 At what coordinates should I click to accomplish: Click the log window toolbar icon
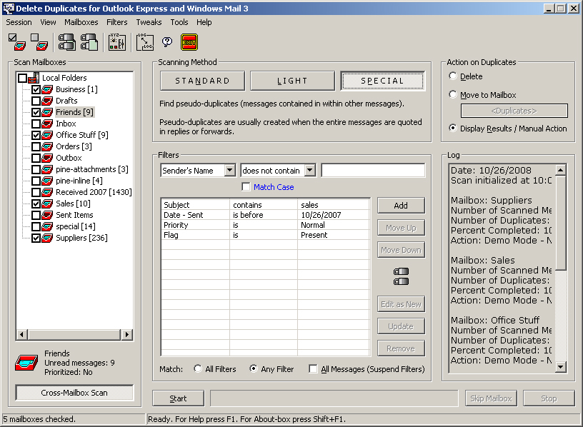(145, 43)
